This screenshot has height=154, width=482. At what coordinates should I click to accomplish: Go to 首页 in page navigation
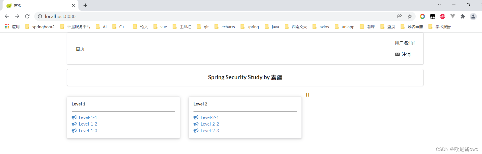pyautogui.click(x=80, y=49)
